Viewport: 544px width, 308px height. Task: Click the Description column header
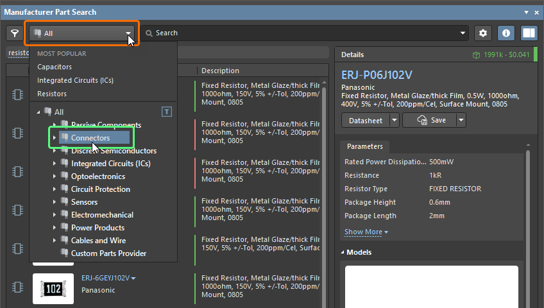coord(220,71)
